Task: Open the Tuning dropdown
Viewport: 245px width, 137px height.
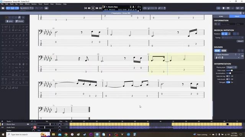Action: pyautogui.click(x=232, y=38)
